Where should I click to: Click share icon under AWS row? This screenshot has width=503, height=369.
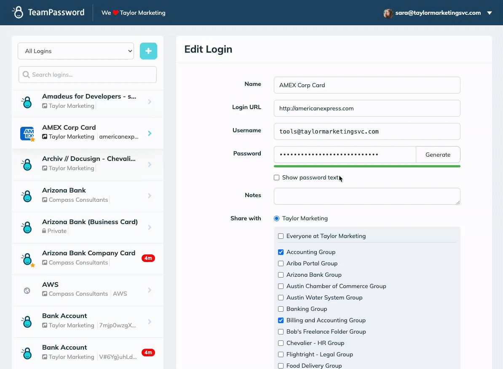click(x=45, y=294)
